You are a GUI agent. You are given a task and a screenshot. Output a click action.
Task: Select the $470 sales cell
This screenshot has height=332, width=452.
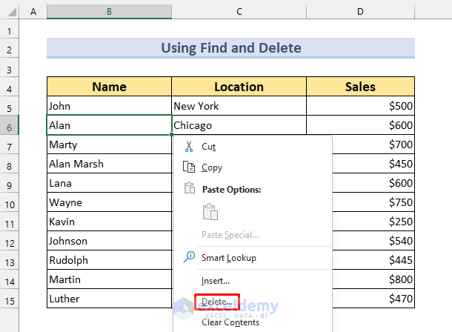pyautogui.click(x=360, y=299)
